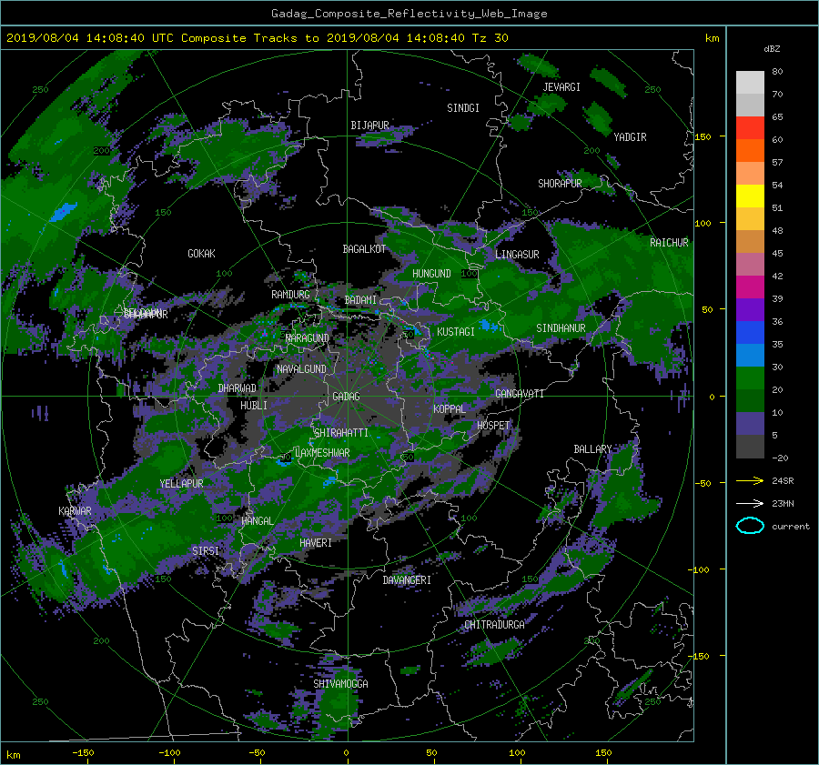Click the DHARWAD city label
Viewport: 819px width, 765px height.
tap(238, 388)
